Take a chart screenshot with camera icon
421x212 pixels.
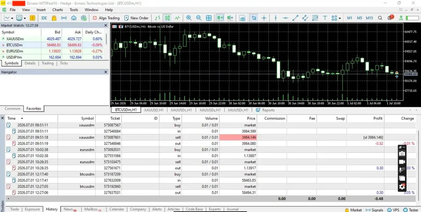click(x=242, y=18)
